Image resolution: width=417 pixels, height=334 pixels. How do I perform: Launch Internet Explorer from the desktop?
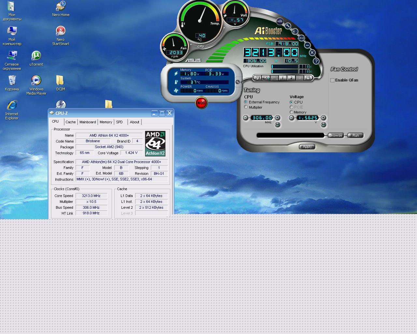pyautogui.click(x=12, y=110)
